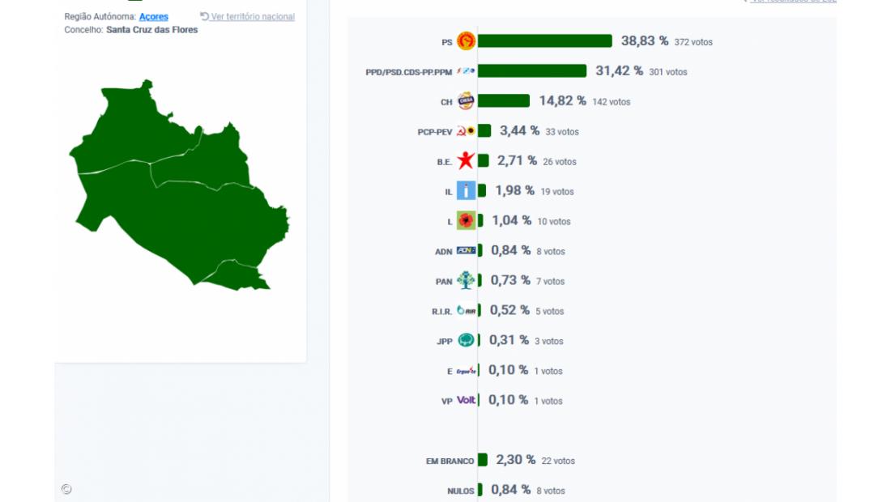Screen dimensions: 891x502
Task: Open the Açores region link
Action: pyautogui.click(x=154, y=17)
